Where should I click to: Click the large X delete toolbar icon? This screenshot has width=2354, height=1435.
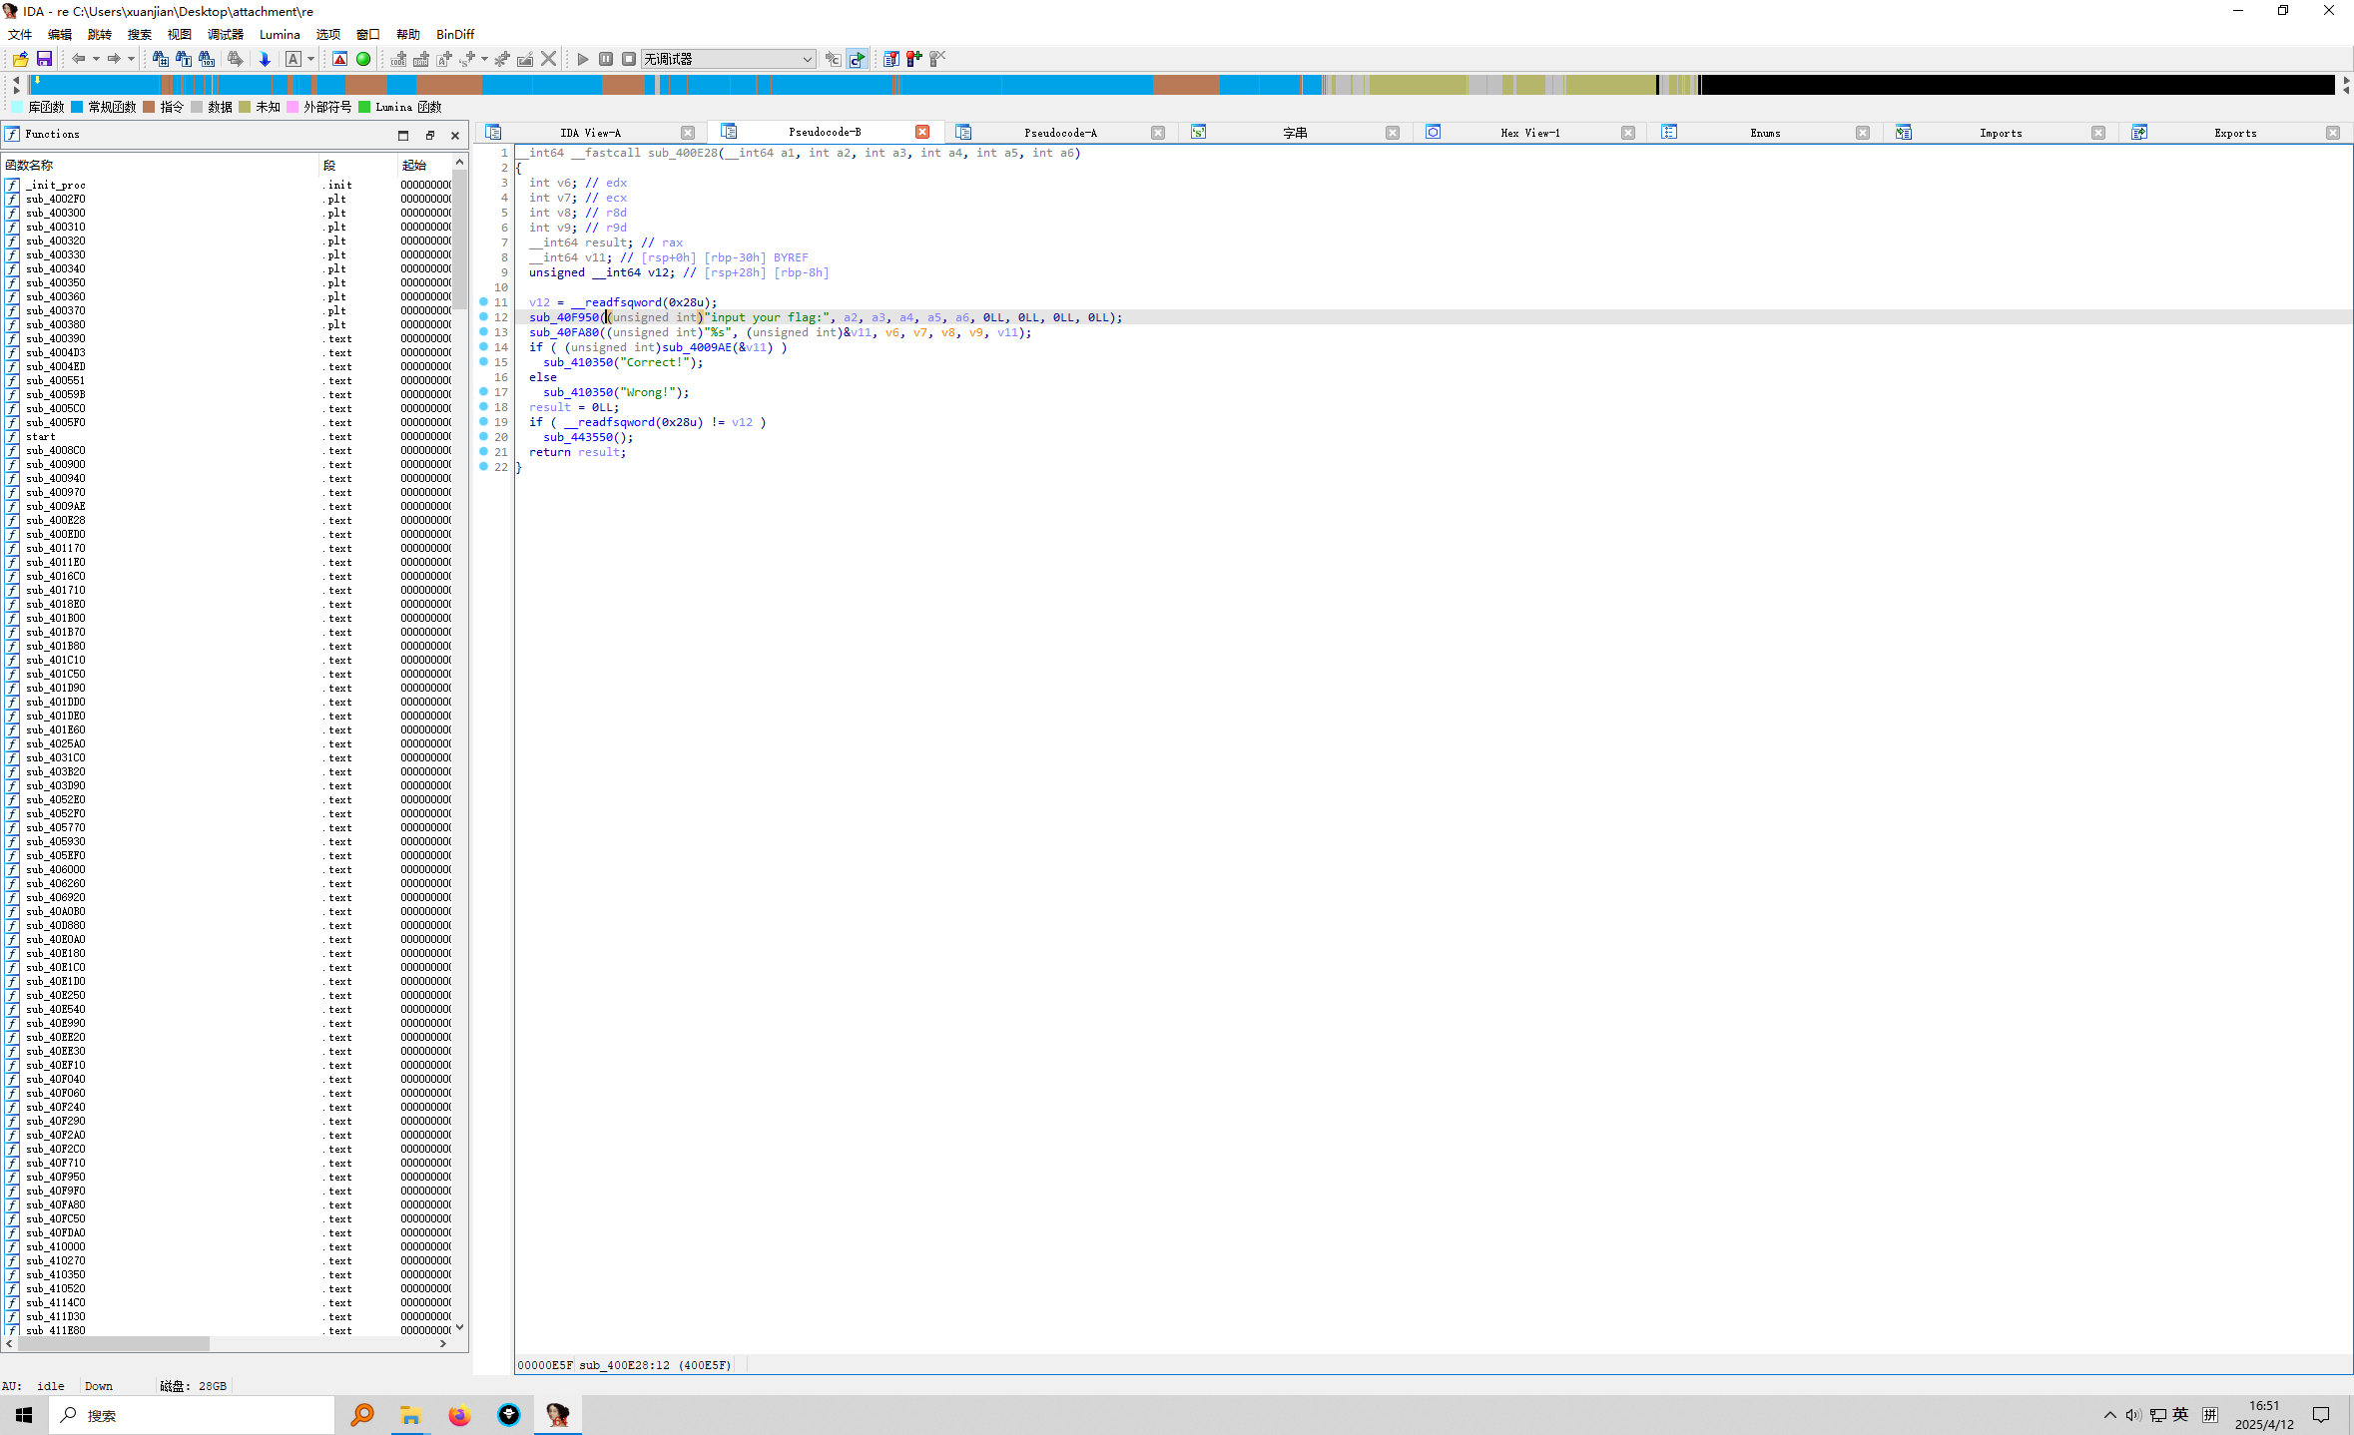pyautogui.click(x=548, y=59)
